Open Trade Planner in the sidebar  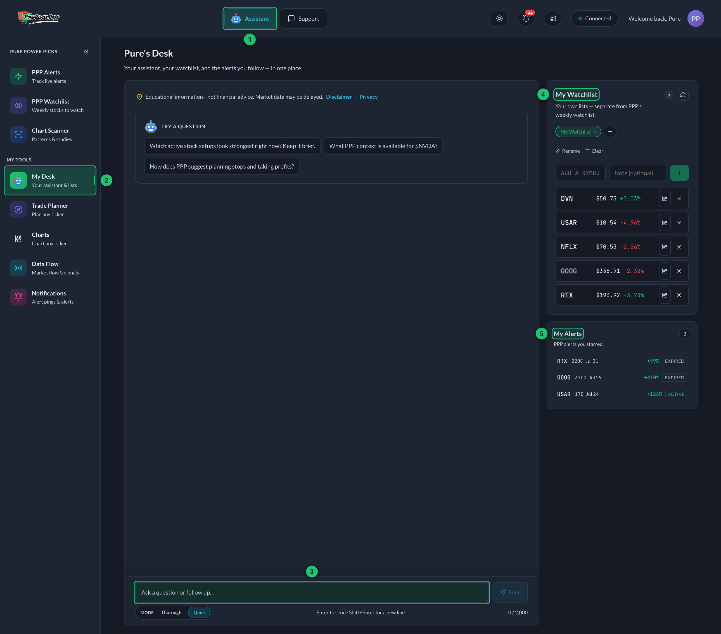pos(50,210)
